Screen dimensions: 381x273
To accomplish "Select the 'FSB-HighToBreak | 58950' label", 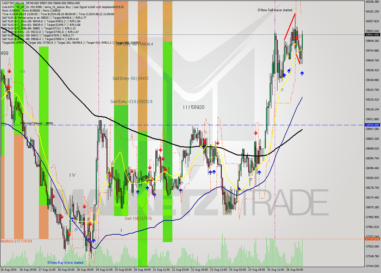I will [37, 123].
